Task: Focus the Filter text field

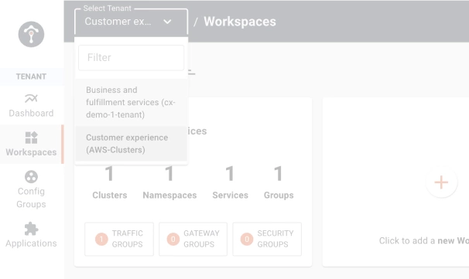Action: coord(131,58)
